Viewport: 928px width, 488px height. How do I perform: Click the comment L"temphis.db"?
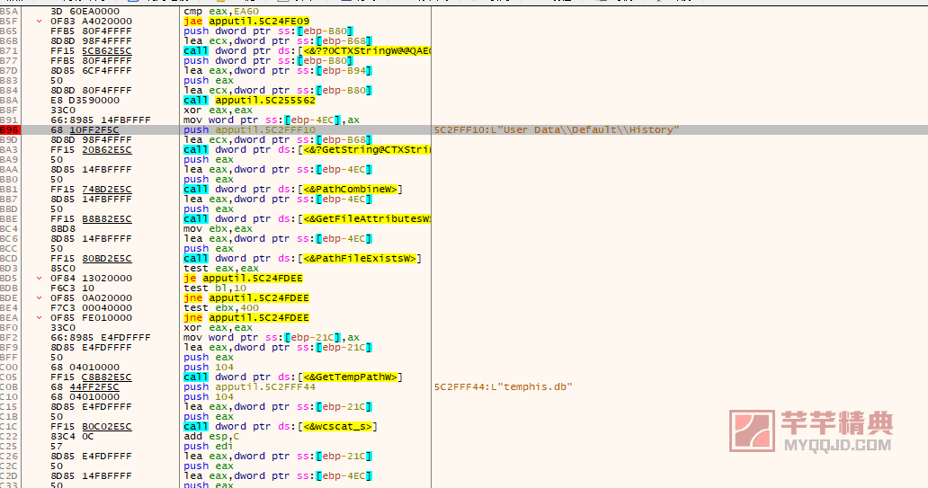(x=503, y=386)
